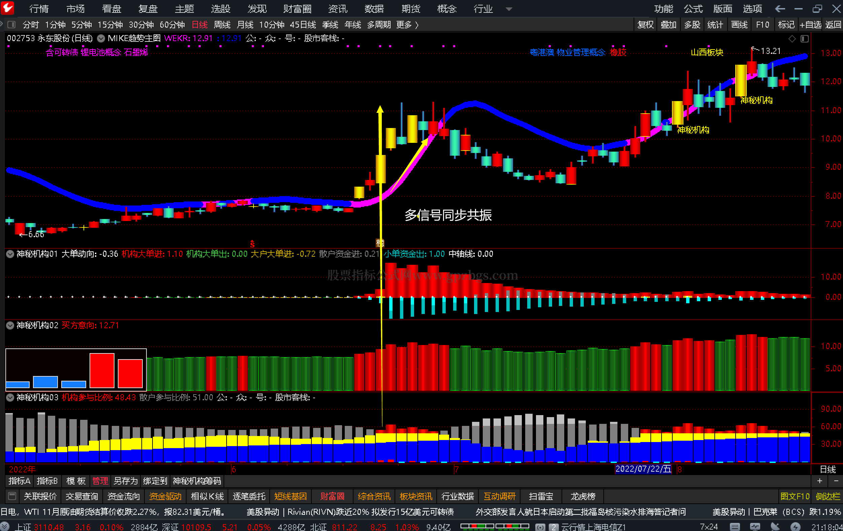Click the number 2 badge in status bar
Viewport: 843px width, 531px height.
tap(553, 527)
